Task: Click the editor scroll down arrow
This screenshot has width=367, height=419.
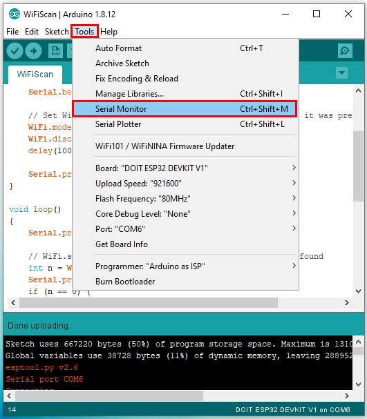Action: (359, 291)
